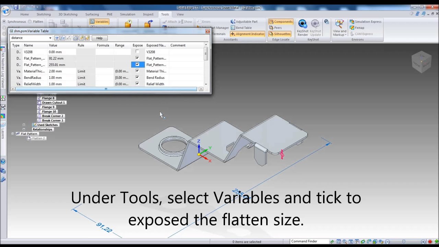
Task: Open the View ribbon tab
Action: click(180, 14)
